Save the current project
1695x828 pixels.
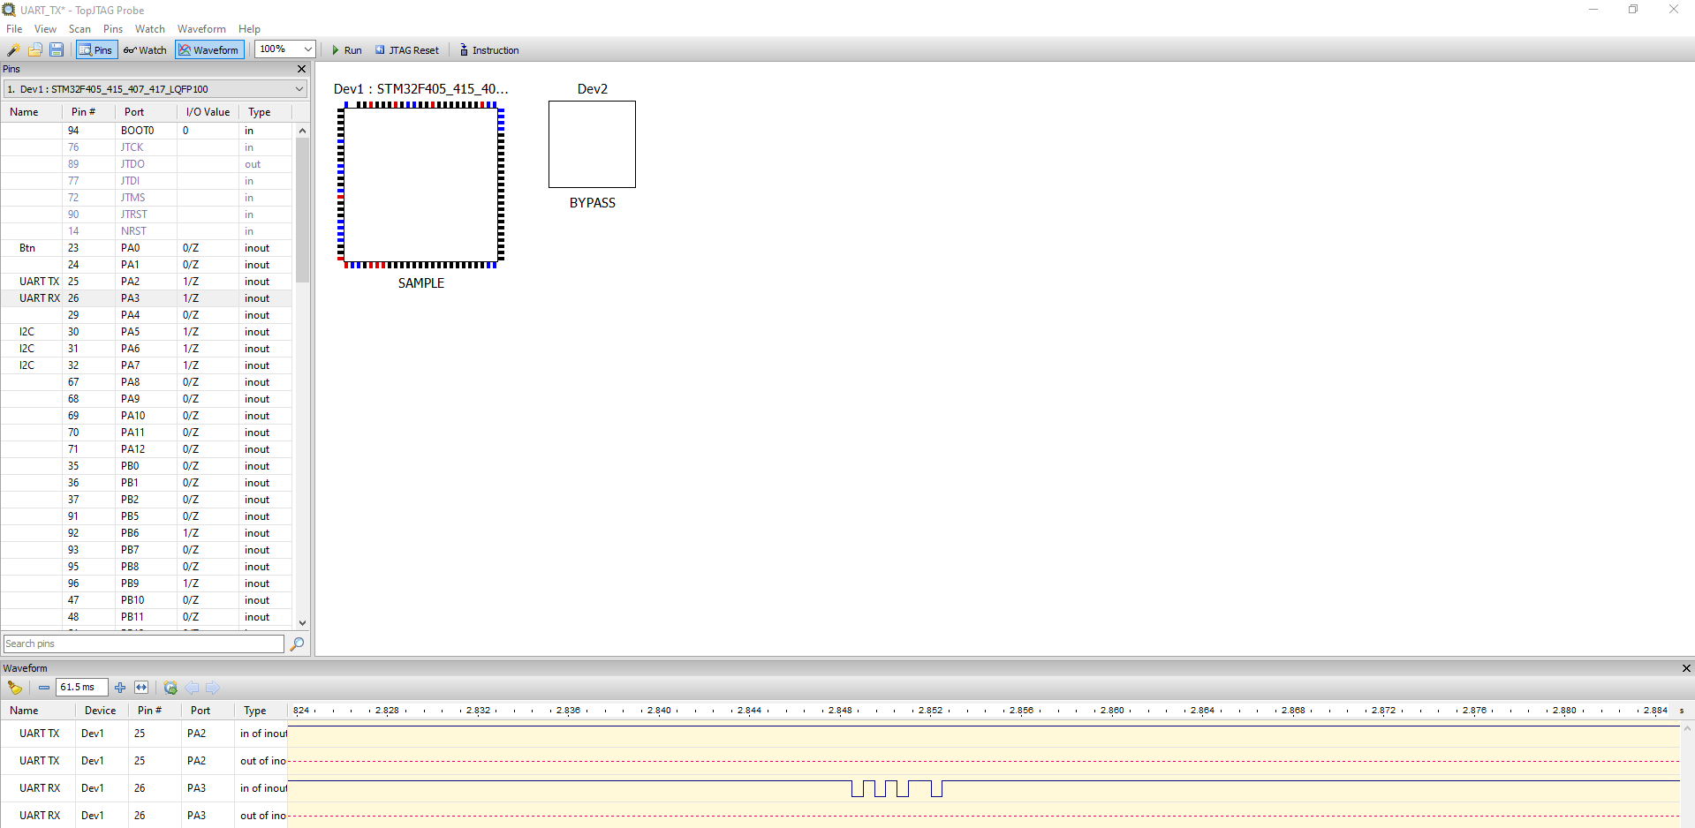pyautogui.click(x=56, y=50)
